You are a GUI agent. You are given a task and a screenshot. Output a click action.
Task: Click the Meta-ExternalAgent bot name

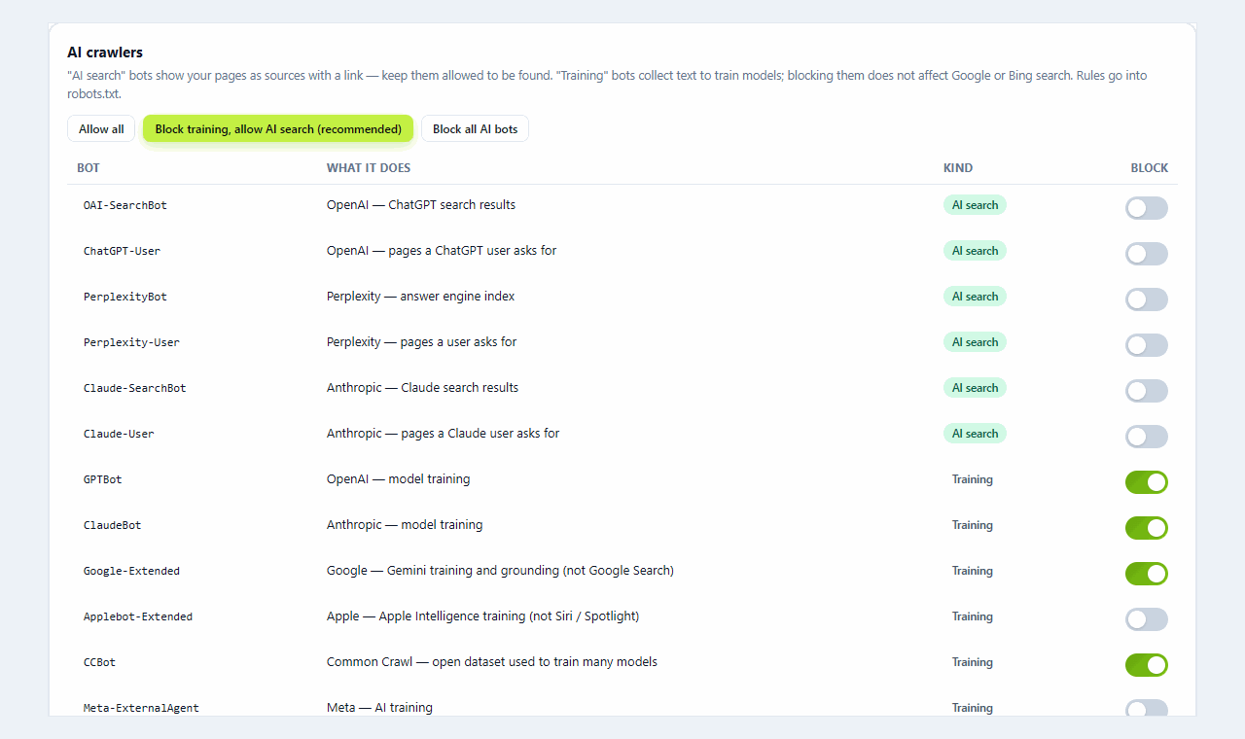pos(141,708)
